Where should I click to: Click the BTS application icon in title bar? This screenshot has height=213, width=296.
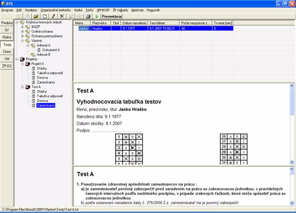[2, 3]
